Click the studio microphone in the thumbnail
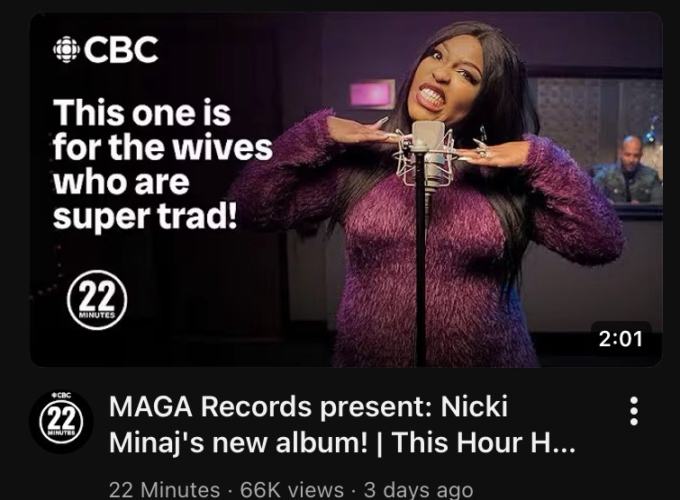The image size is (680, 500). [x=427, y=155]
